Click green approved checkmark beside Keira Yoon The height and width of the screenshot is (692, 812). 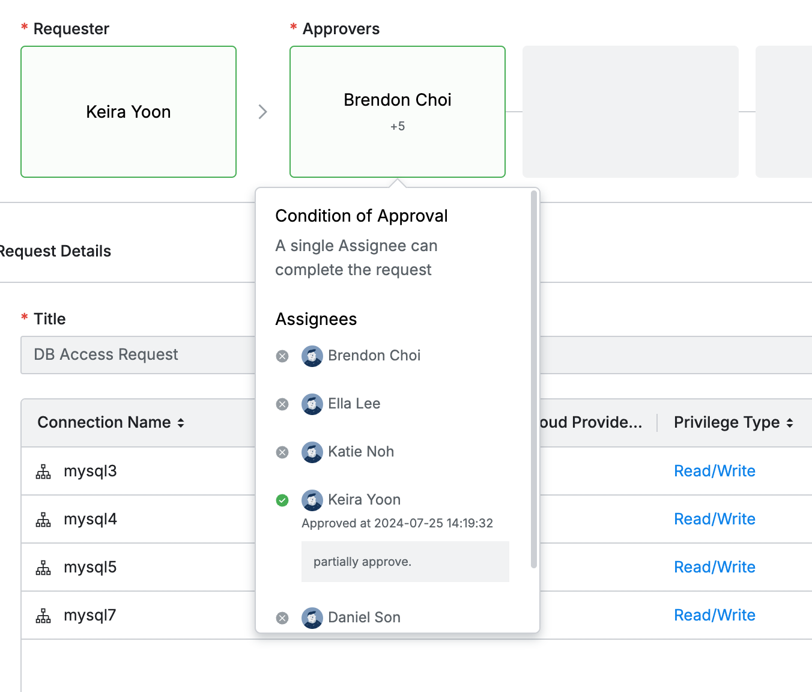pyautogui.click(x=282, y=500)
